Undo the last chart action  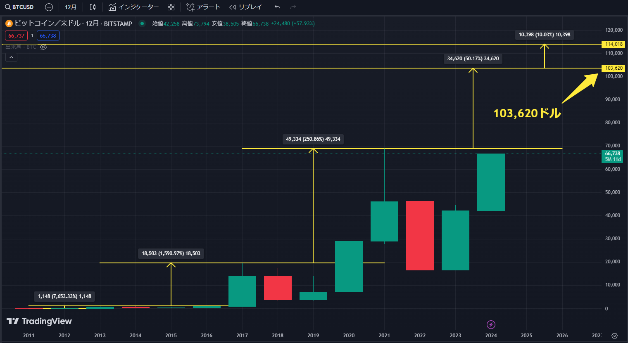point(277,7)
